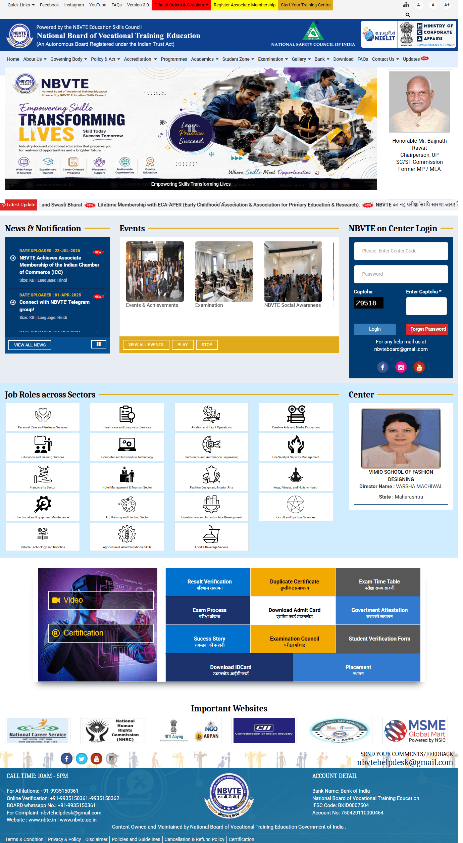Viewport: 463px width, 843px height.
Task: Click the NBVTE logo in header
Action: coord(20,35)
